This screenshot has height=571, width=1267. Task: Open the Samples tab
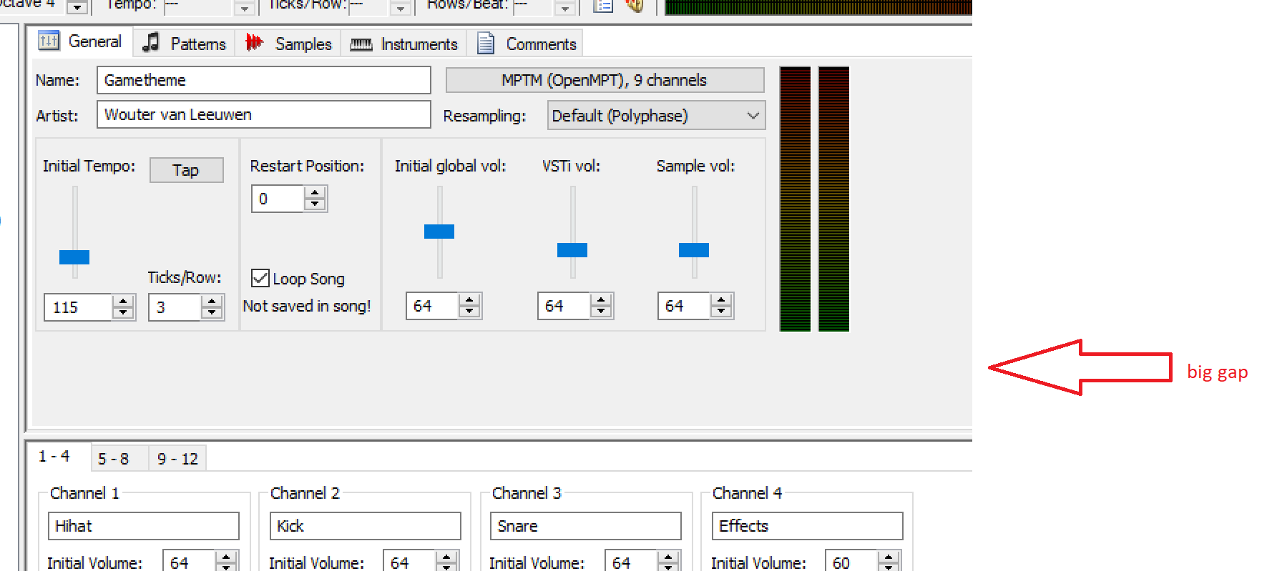[x=288, y=44]
